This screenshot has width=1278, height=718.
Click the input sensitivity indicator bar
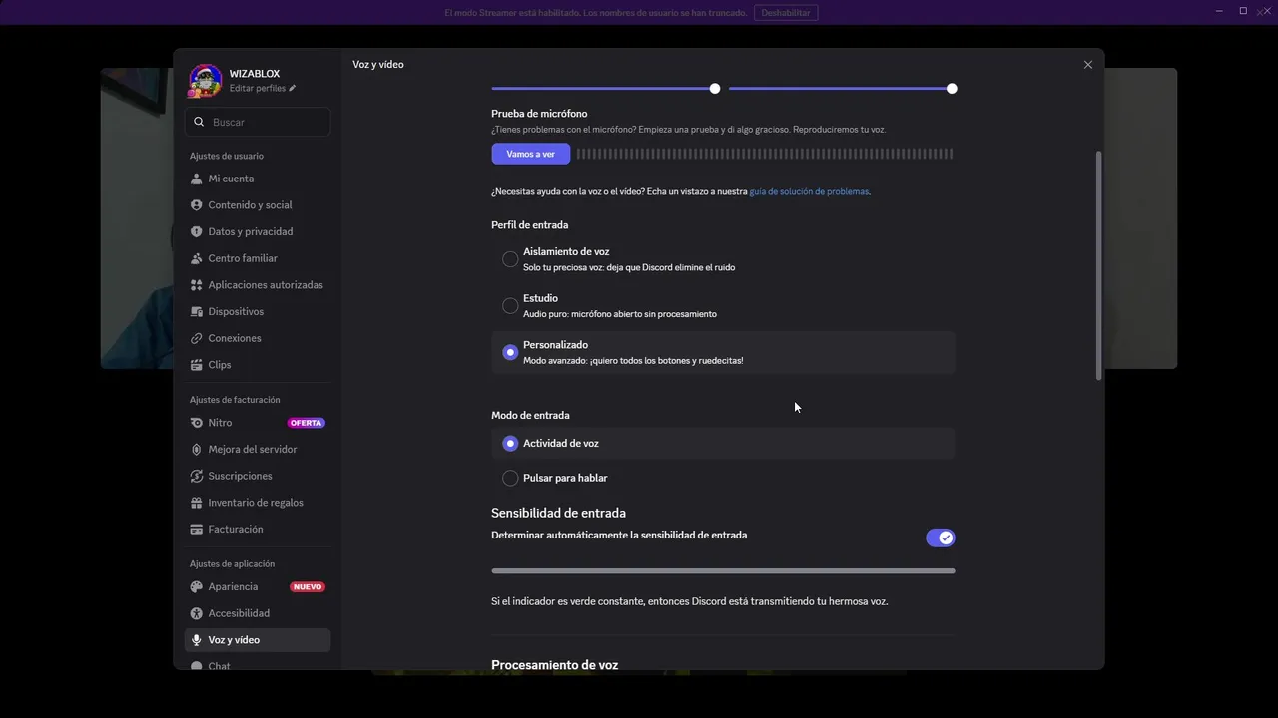(723, 571)
